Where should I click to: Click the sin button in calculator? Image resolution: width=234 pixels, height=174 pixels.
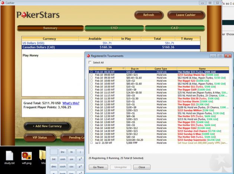point(71,159)
